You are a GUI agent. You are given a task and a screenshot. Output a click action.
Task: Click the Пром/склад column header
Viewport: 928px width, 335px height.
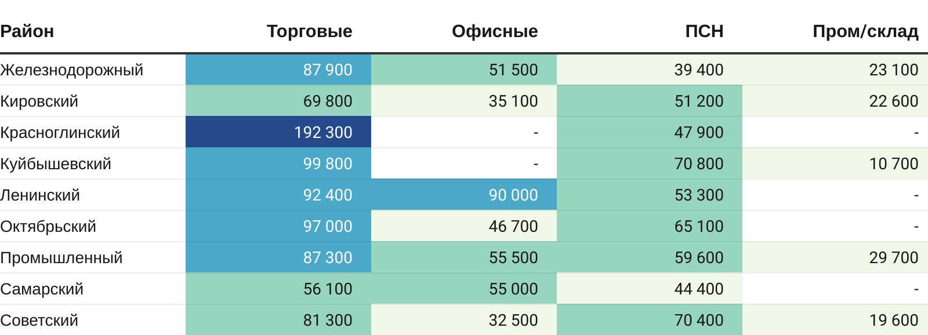coord(865,31)
